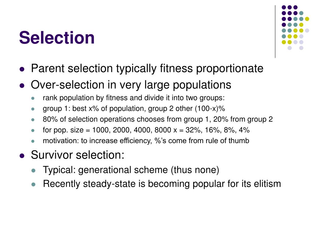Click the teal bullet before motivation line
Viewport: 316px width, 237px height.
33,141
